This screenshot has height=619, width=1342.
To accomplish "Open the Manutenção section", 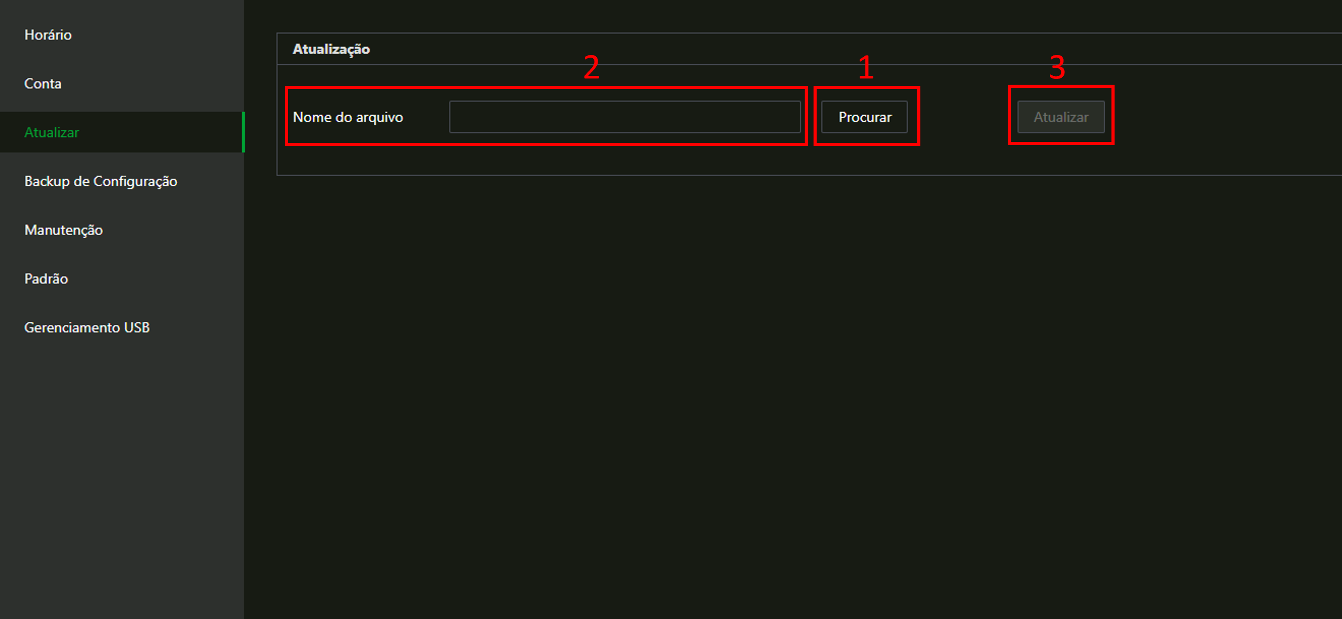I will pyautogui.click(x=63, y=230).
